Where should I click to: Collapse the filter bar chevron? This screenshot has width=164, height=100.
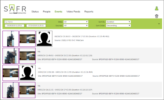tap(159, 24)
